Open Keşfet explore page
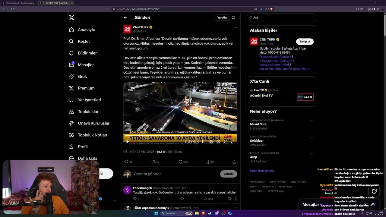Image resolution: width=386 pixels, height=217 pixels. point(79,41)
